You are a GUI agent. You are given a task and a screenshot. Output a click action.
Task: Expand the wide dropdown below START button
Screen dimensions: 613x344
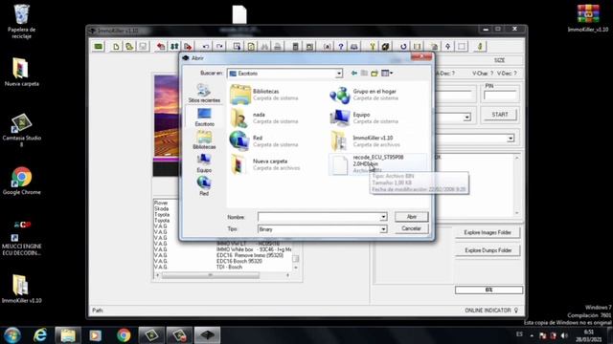click(x=511, y=139)
